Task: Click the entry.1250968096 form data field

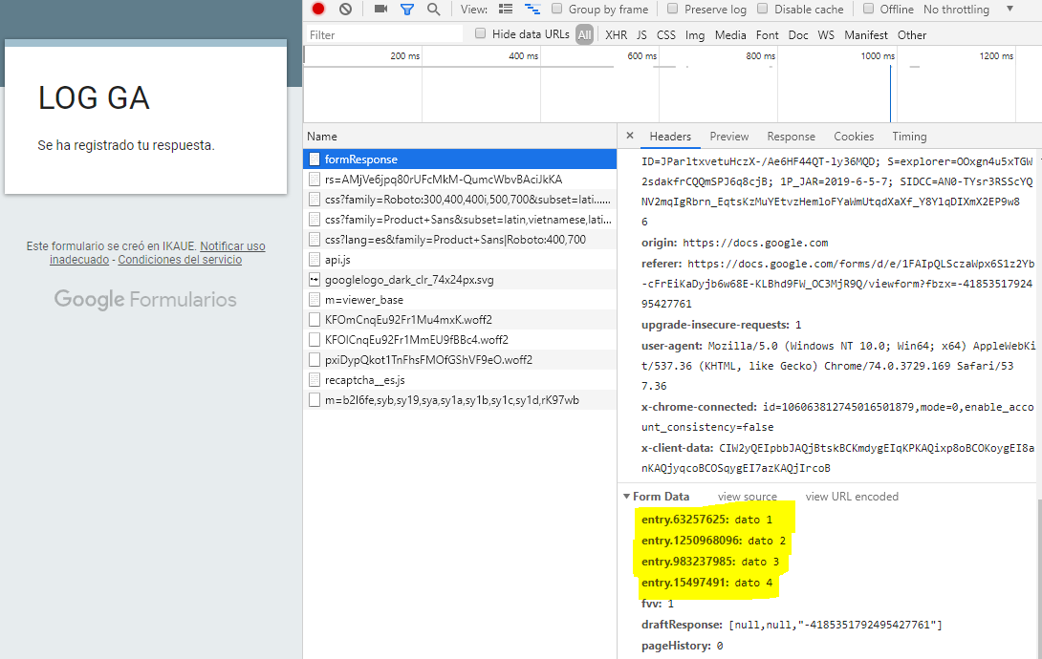Action: (x=713, y=541)
